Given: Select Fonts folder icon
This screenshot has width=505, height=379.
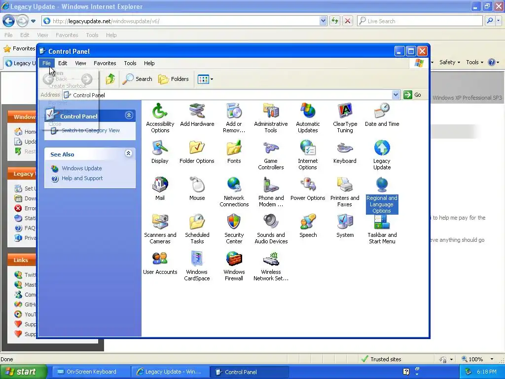Looking at the screenshot, I should (x=234, y=152).
